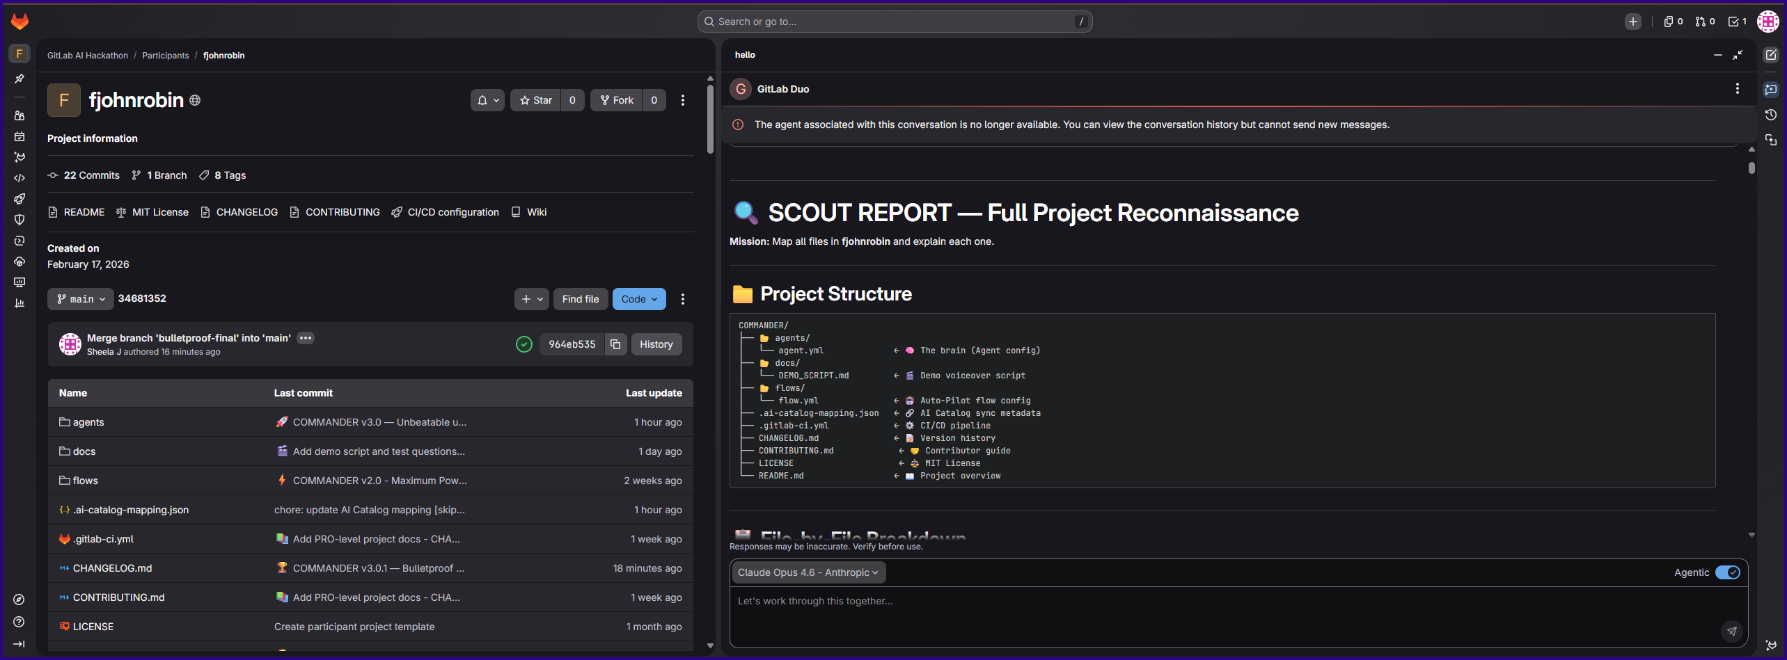Copy commit SHA 964eb535 to clipboard
The width and height of the screenshot is (1787, 660).
click(x=615, y=344)
